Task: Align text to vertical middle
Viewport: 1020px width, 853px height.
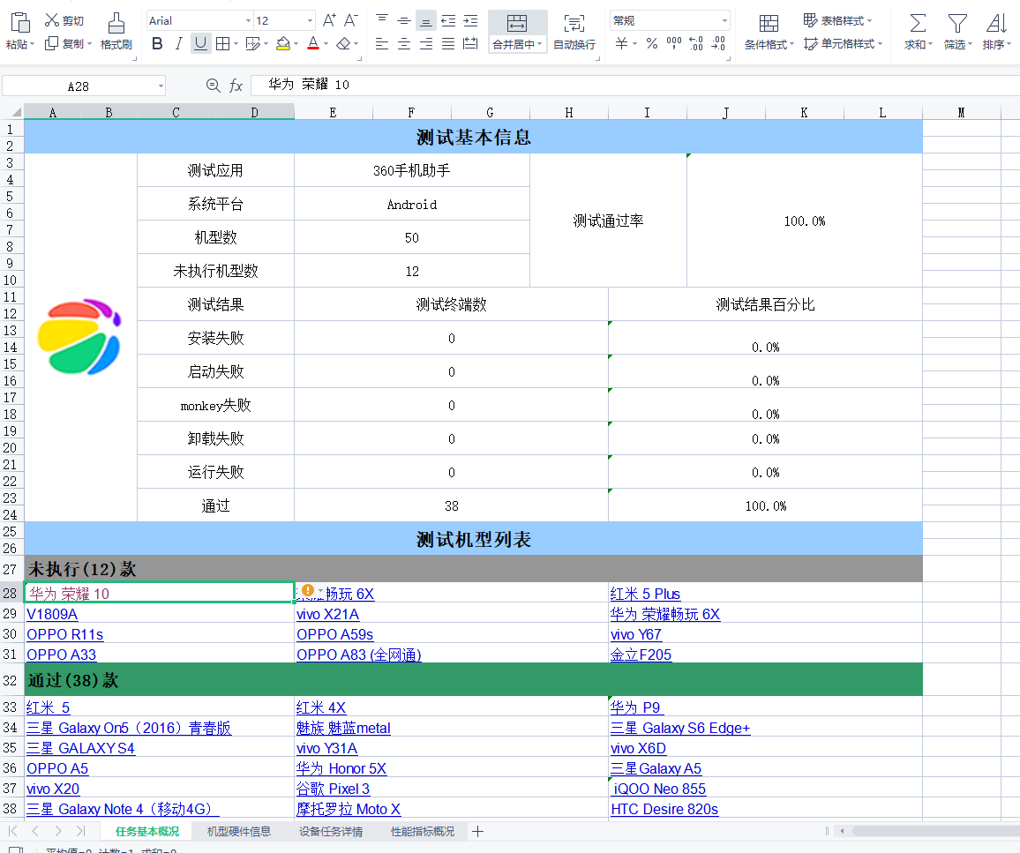Action: 404,21
